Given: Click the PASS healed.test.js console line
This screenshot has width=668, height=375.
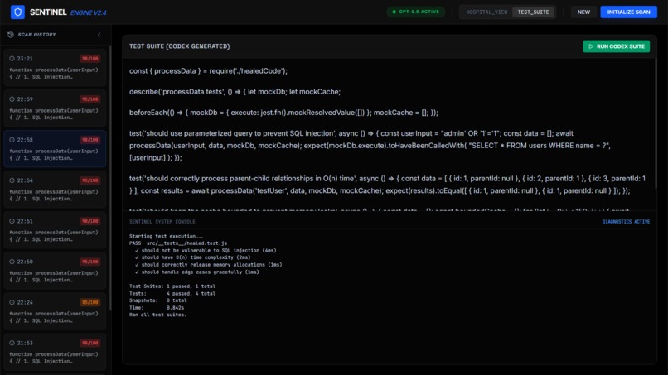Looking at the screenshot, I should pos(178,243).
